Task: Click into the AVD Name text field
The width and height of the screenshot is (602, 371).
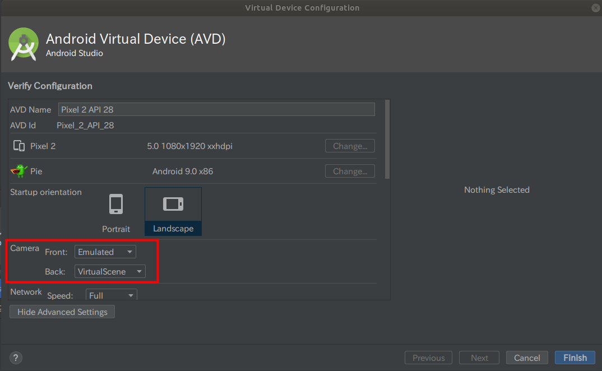Action: point(216,109)
